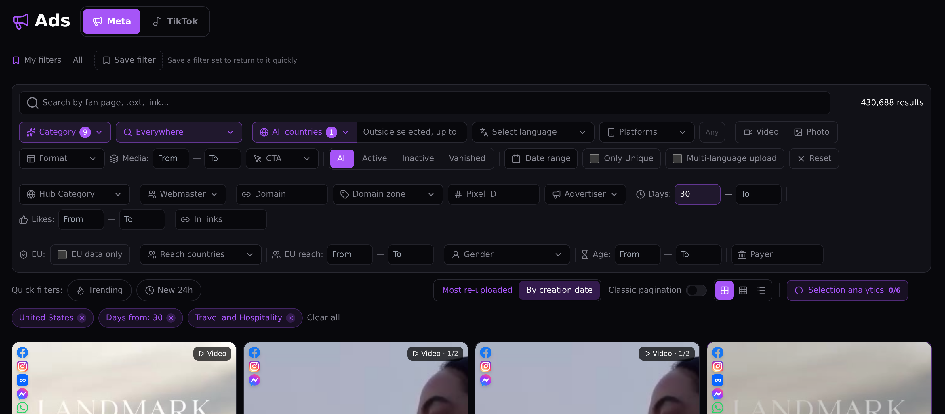The height and width of the screenshot is (414, 945).
Task: Open the Gender dropdown
Action: pos(507,255)
